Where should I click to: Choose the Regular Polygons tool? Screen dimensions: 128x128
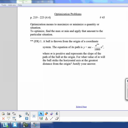tap(52, 114)
